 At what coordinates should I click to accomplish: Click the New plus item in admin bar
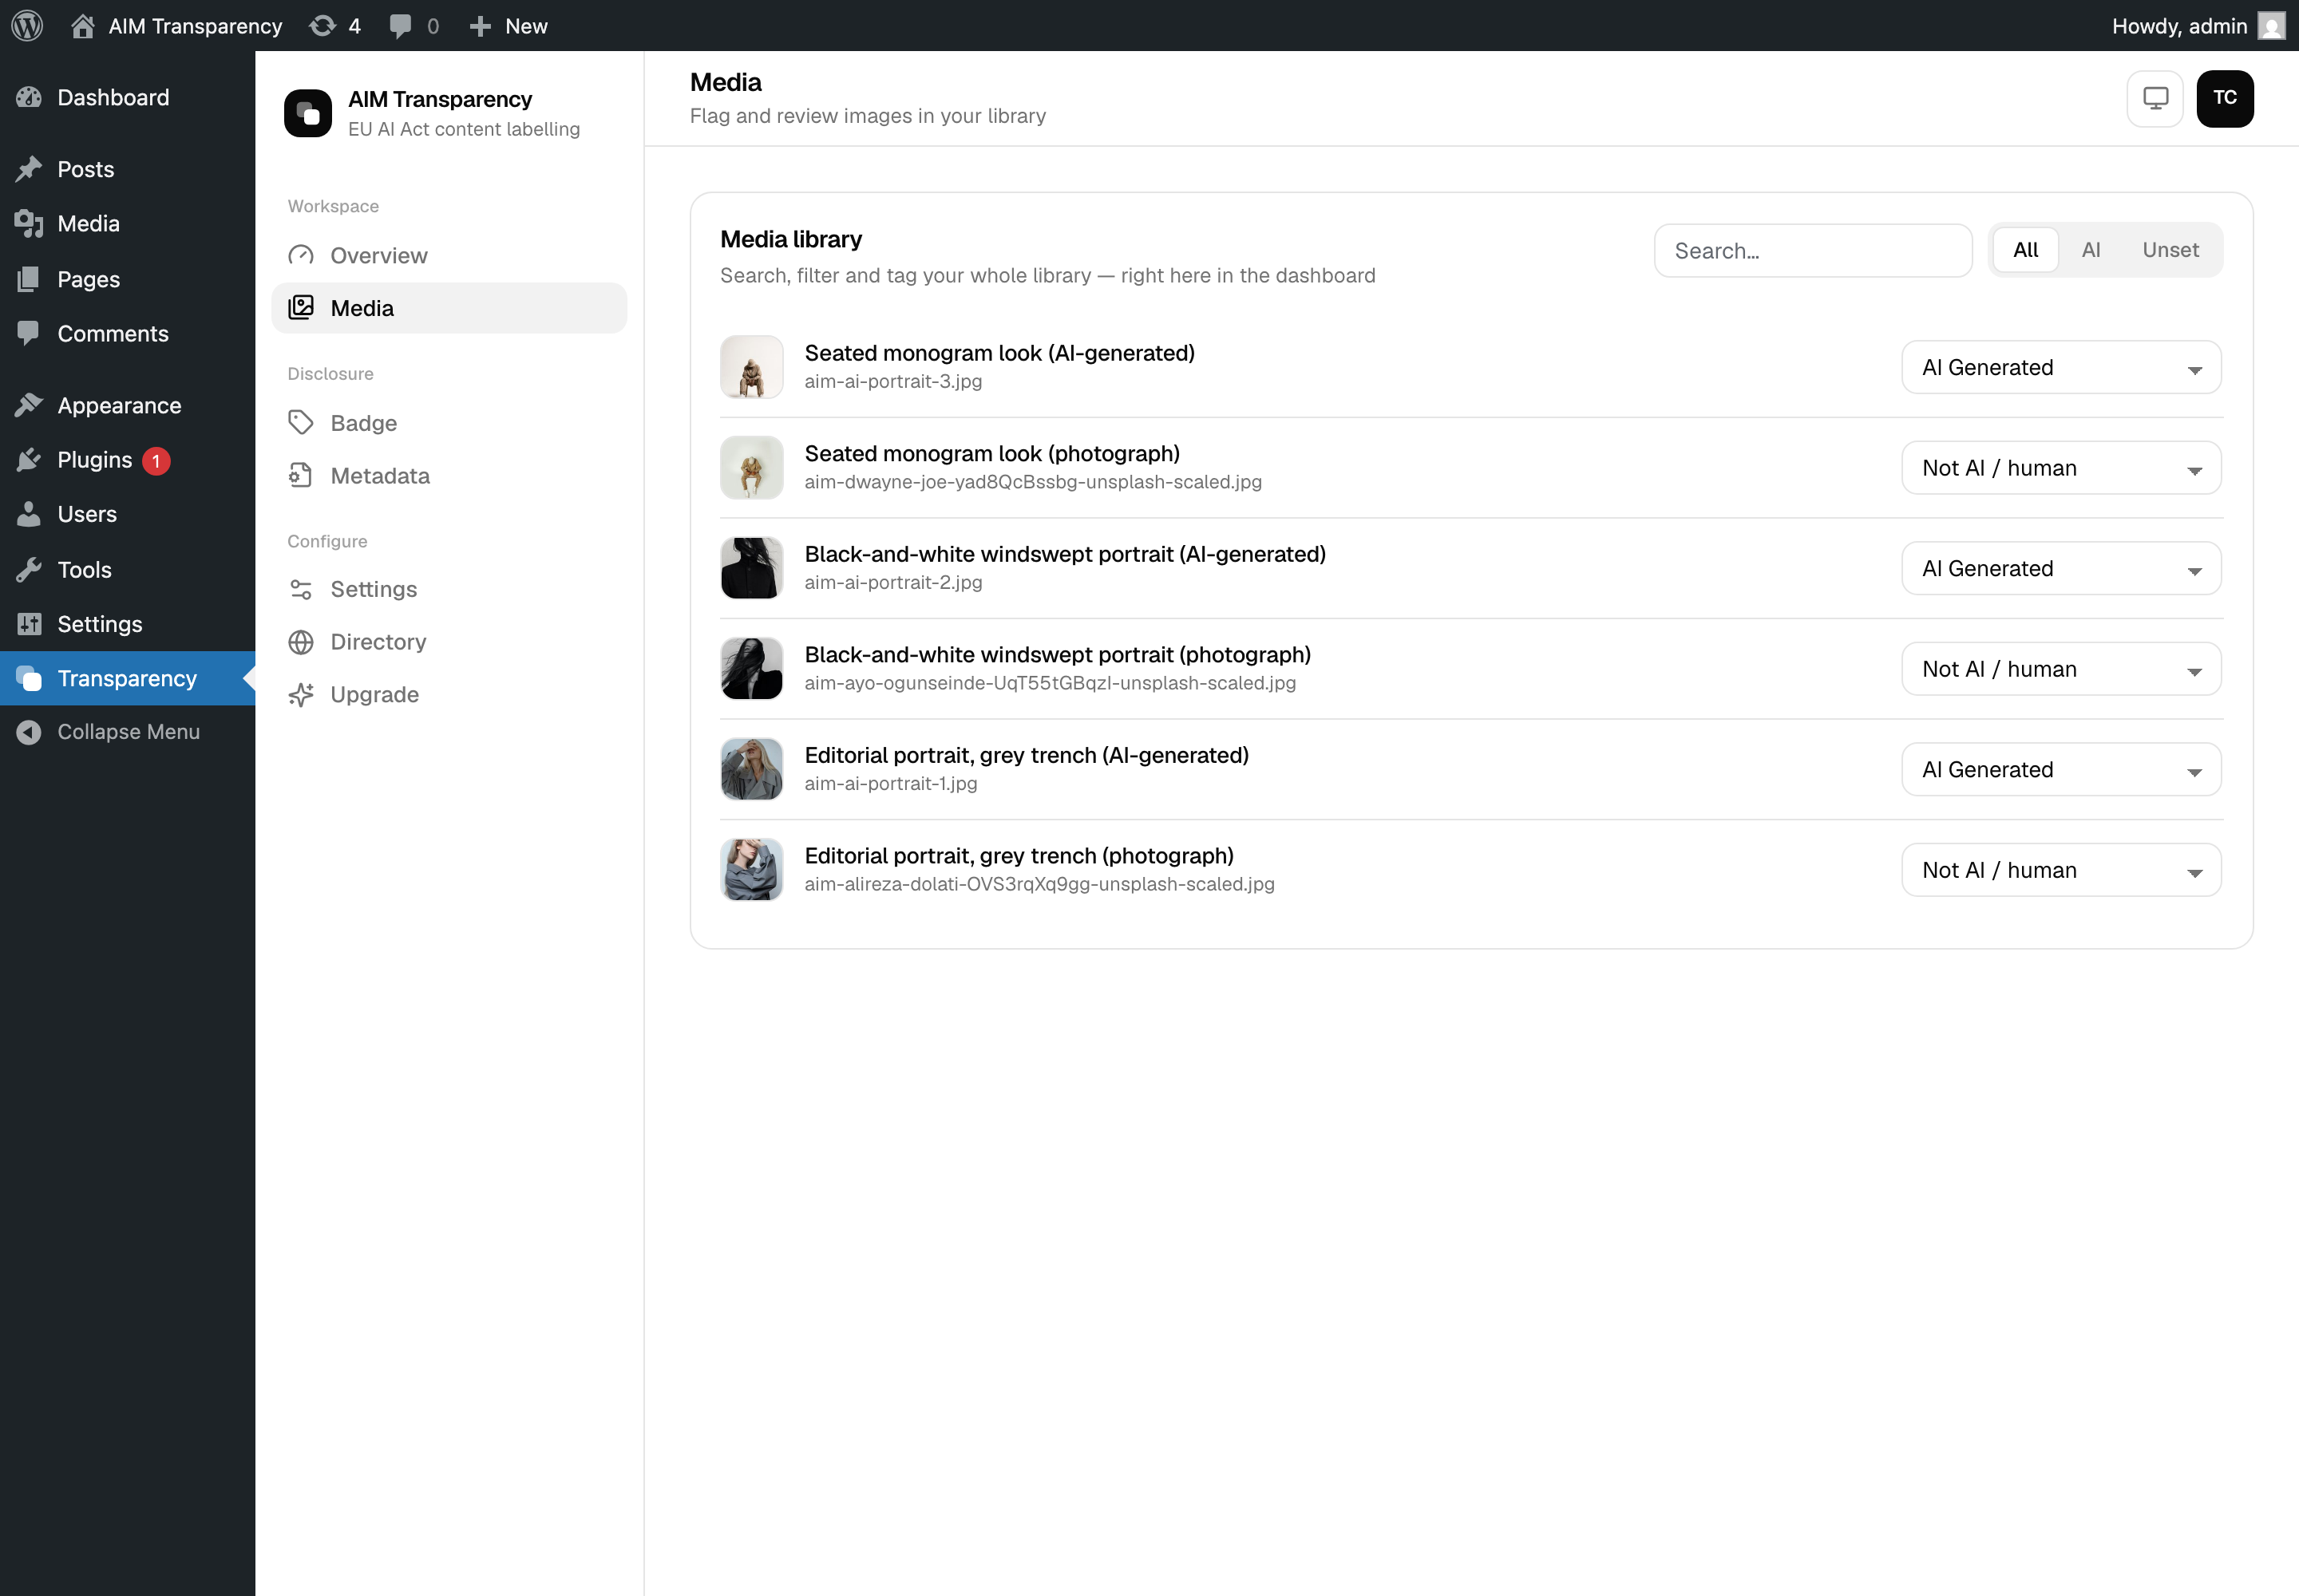pos(508,25)
